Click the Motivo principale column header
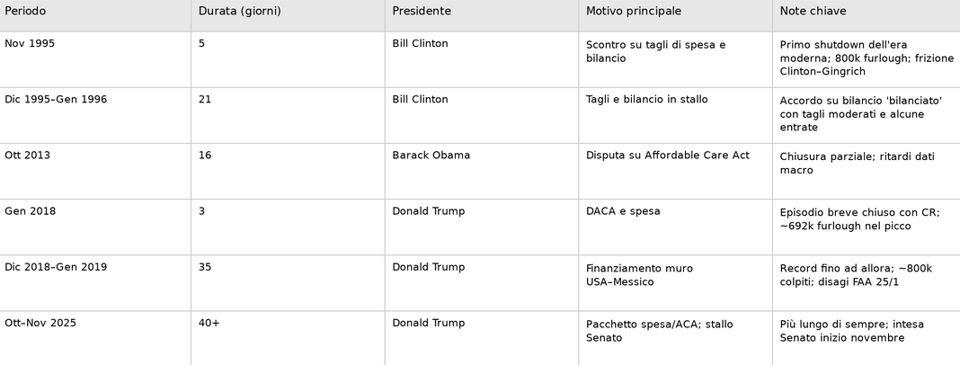The width and height of the screenshot is (960, 365). 634,12
